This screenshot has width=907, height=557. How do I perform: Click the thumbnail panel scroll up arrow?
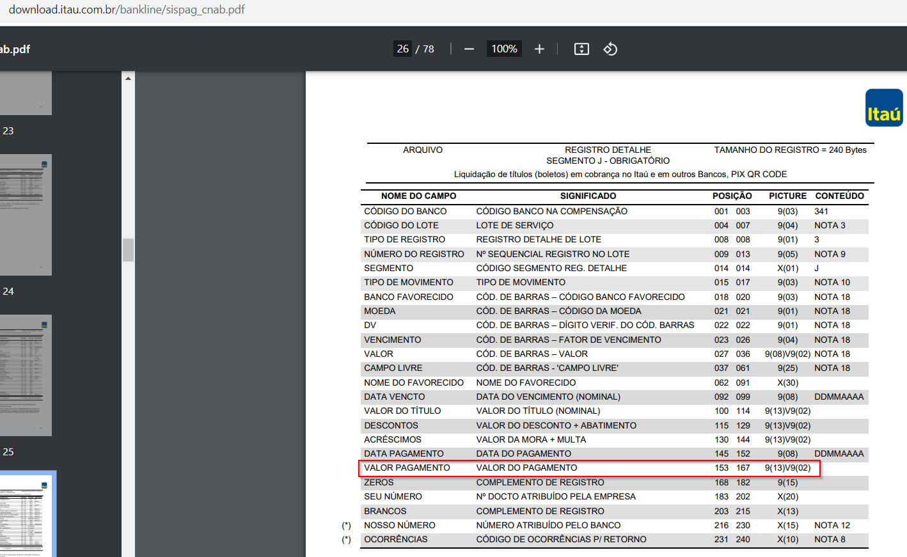(128, 78)
